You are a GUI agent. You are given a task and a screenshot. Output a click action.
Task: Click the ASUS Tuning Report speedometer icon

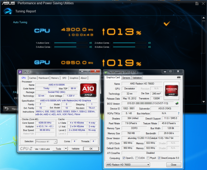(x=8, y=11)
